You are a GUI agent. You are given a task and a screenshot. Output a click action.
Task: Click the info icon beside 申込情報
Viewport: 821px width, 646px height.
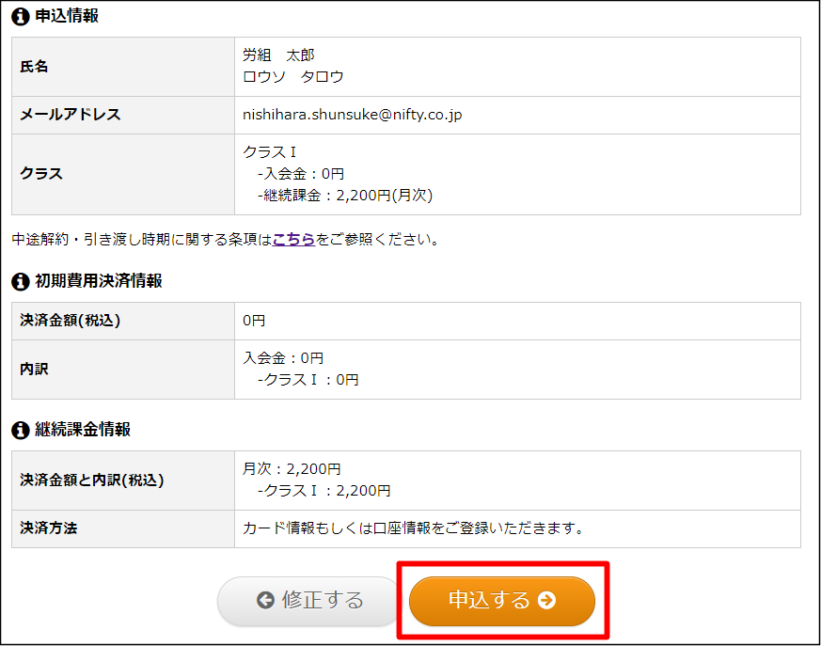tap(20, 17)
